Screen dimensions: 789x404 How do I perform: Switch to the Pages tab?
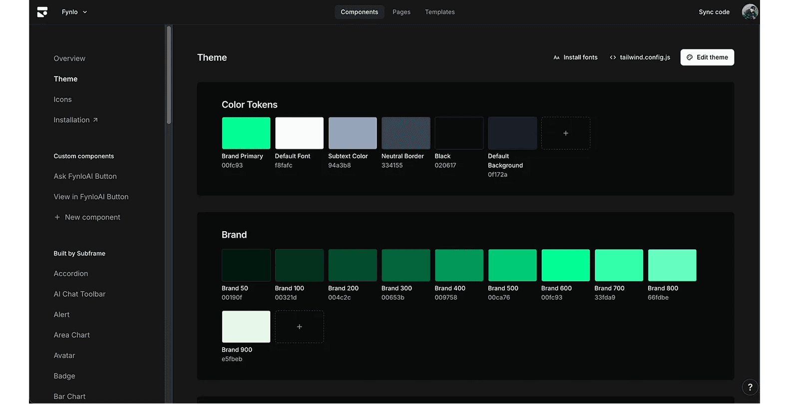point(401,12)
